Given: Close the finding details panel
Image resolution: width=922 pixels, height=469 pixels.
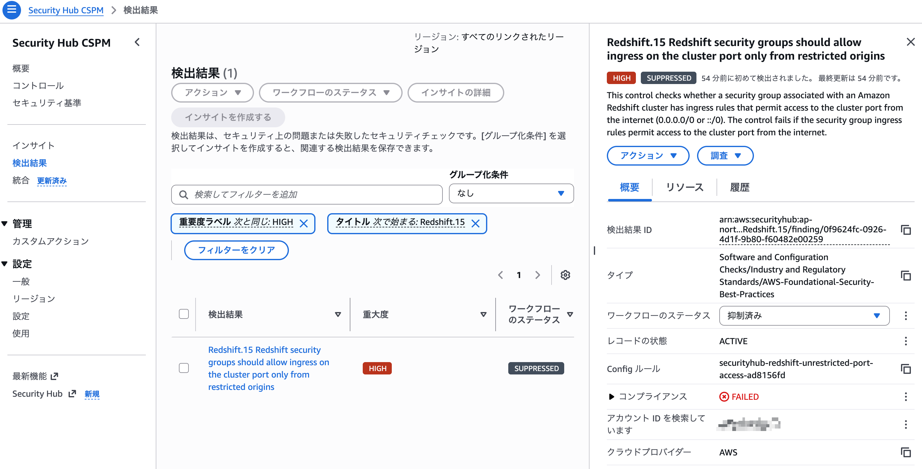Looking at the screenshot, I should point(911,42).
